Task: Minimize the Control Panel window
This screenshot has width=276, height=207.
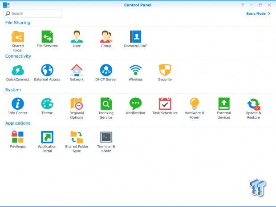Action: coord(252,5)
